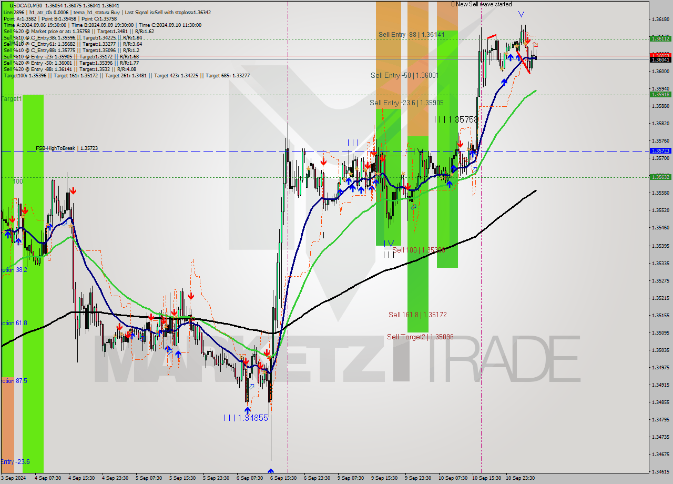Click the green 1.36112 price tag
The image size is (673, 484).
point(660,38)
